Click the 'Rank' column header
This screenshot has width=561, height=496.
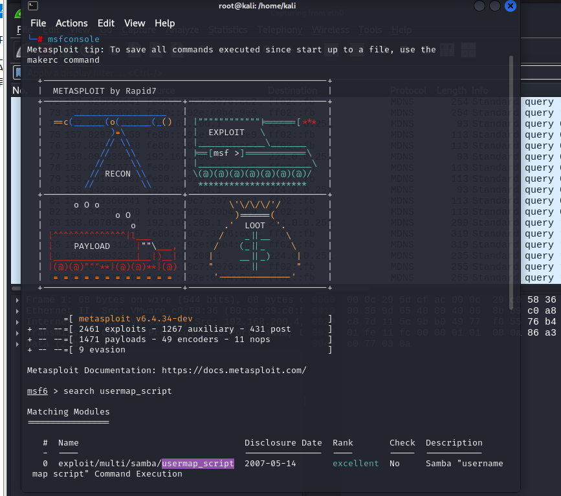[x=343, y=443]
